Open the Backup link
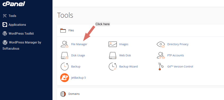 click(x=76, y=67)
